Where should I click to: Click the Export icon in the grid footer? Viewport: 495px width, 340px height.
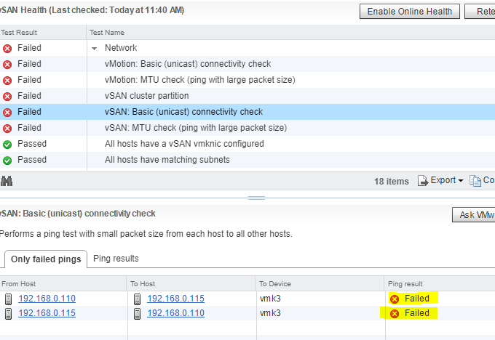point(423,181)
